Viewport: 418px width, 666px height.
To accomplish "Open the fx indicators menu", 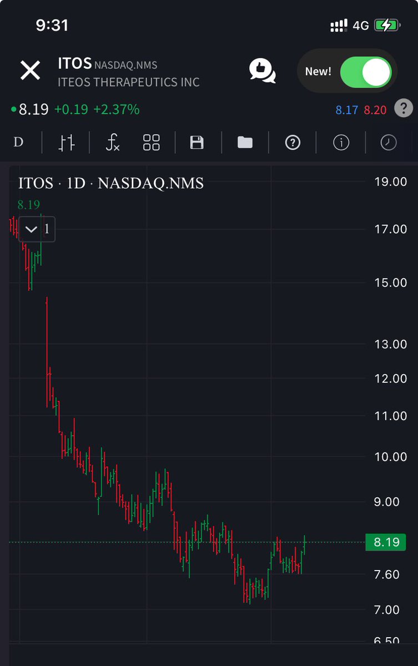I will click(113, 143).
